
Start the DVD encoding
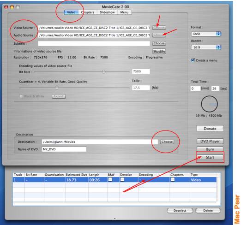point(210,157)
